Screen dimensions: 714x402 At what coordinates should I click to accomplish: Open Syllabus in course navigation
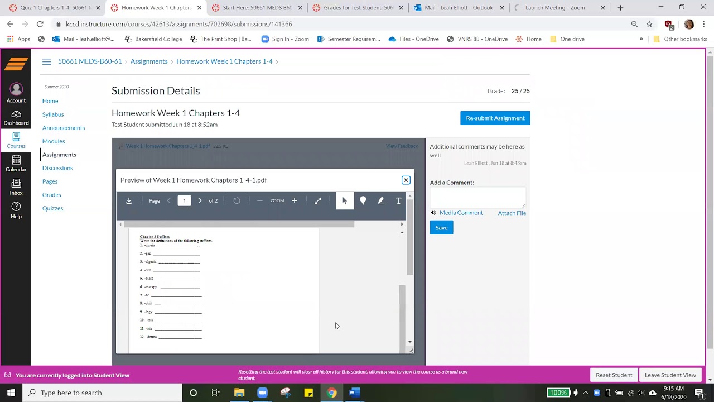click(53, 114)
